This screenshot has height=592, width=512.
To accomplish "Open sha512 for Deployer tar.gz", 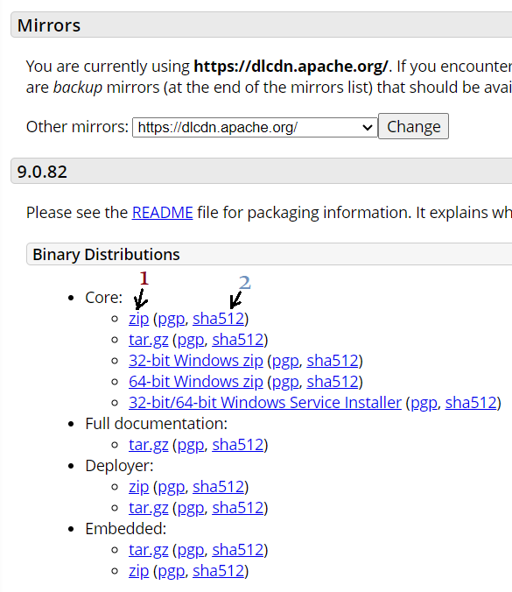I will tap(238, 508).
